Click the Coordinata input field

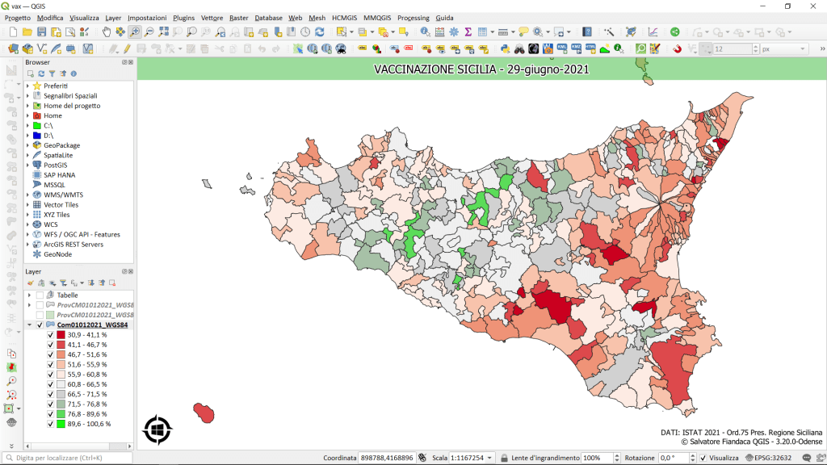pyautogui.click(x=387, y=458)
